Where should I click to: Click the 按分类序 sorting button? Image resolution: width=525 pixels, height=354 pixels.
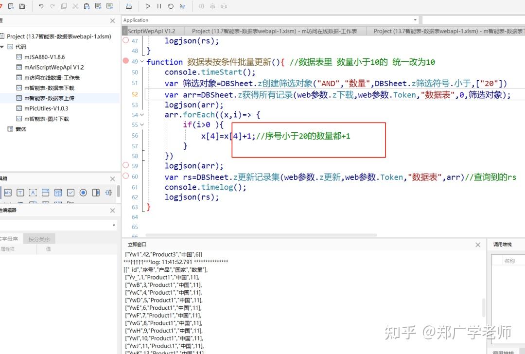(39, 239)
